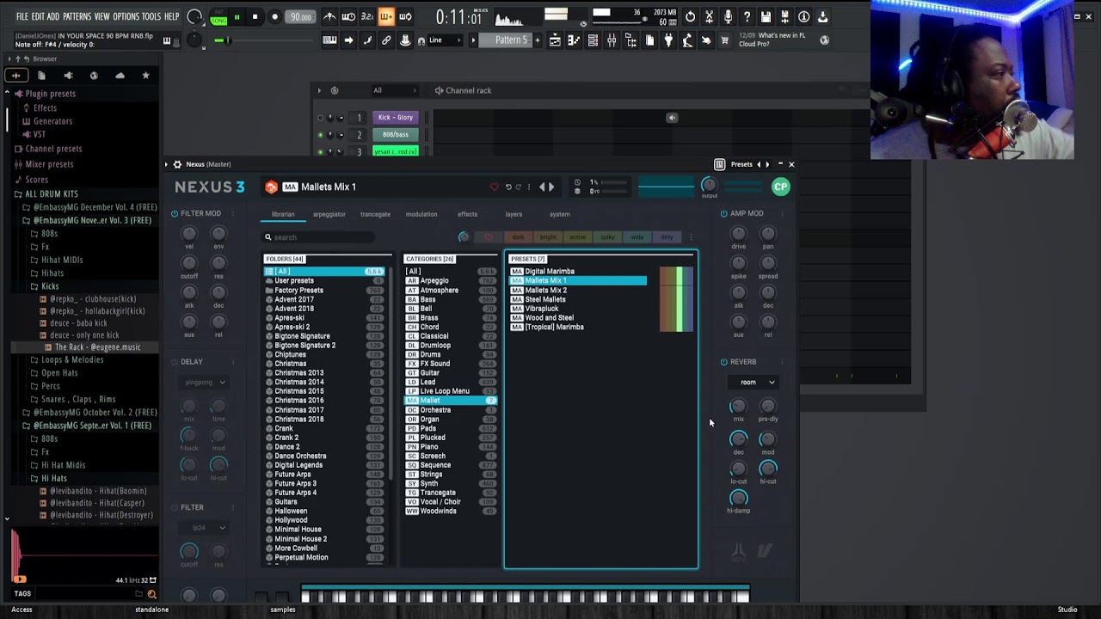Open the delay pingpong dropdown

coord(205,383)
